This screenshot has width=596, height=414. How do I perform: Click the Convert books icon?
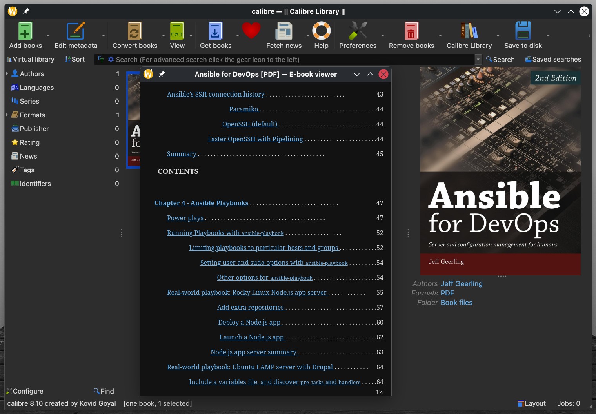coord(134,31)
